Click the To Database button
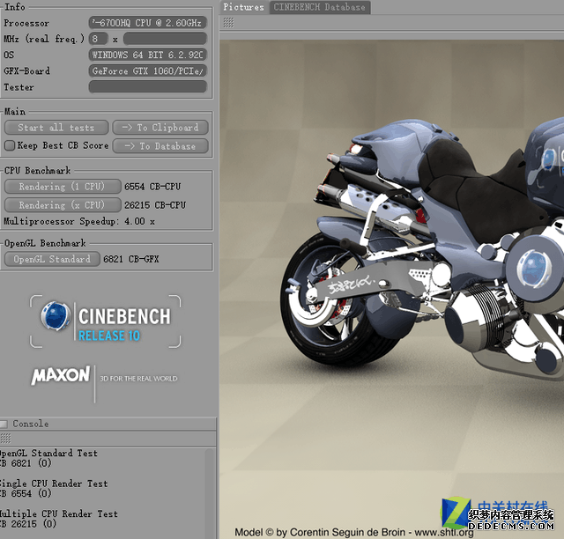Screen dimensions: 564x539 [160, 146]
